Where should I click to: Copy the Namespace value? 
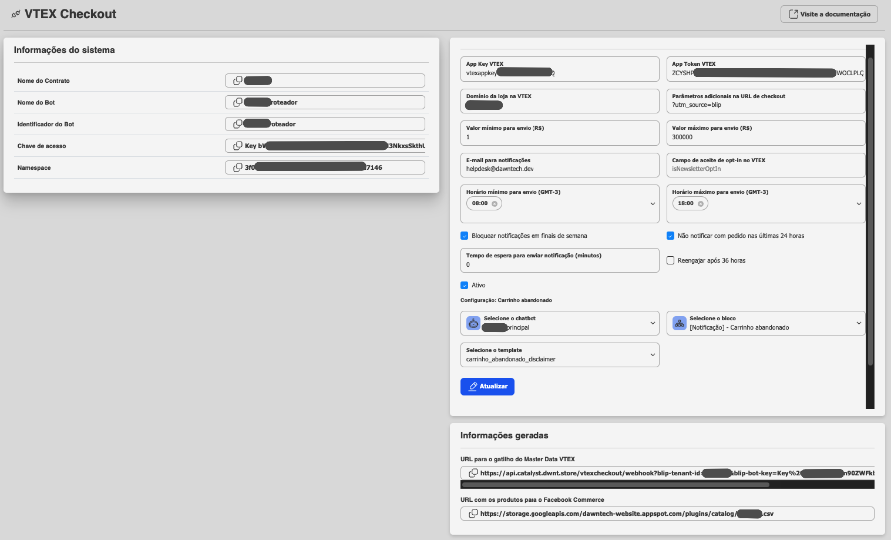pos(238,167)
